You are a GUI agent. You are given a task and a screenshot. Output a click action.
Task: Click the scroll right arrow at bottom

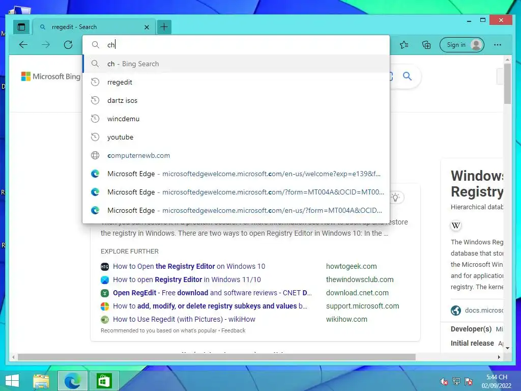tap(499, 357)
